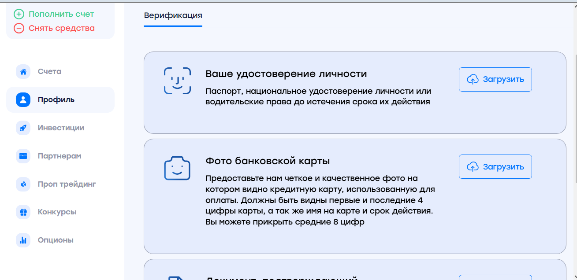Click the red minus withdraw icon
Image resolution: width=577 pixels, height=280 pixels.
click(x=19, y=28)
